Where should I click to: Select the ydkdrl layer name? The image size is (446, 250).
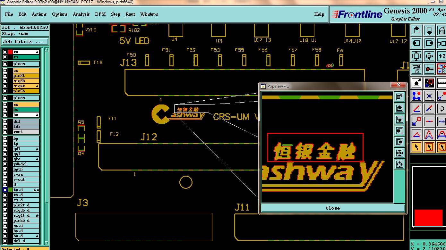click(x=26, y=164)
